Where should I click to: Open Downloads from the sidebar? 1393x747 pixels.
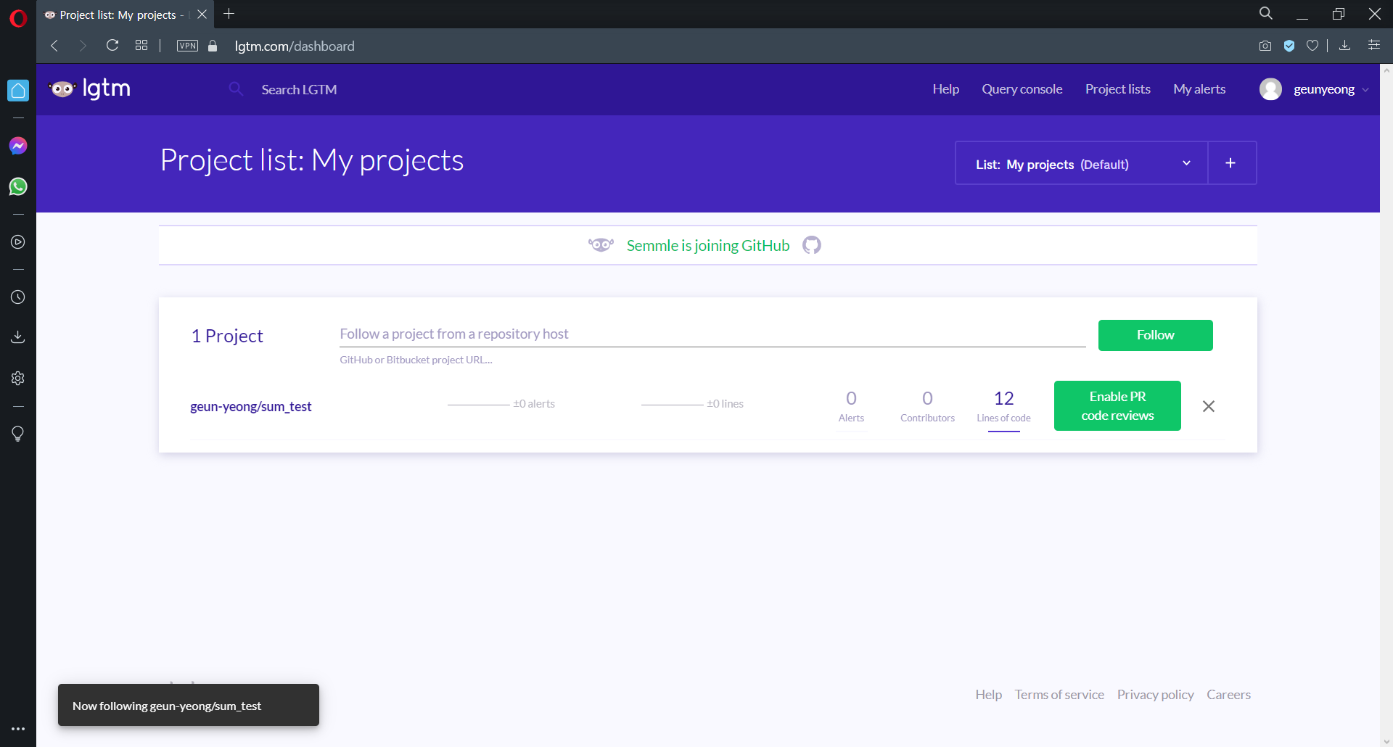pos(18,337)
